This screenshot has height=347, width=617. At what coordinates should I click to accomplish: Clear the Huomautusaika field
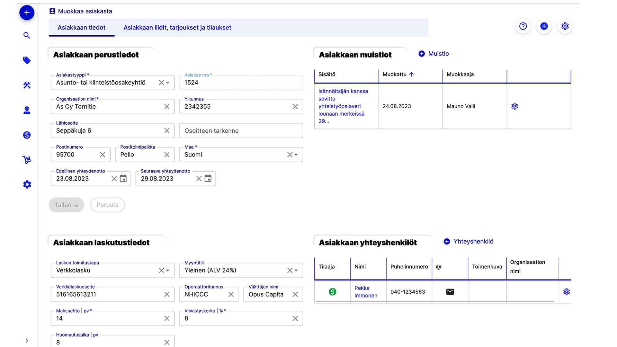(x=167, y=343)
